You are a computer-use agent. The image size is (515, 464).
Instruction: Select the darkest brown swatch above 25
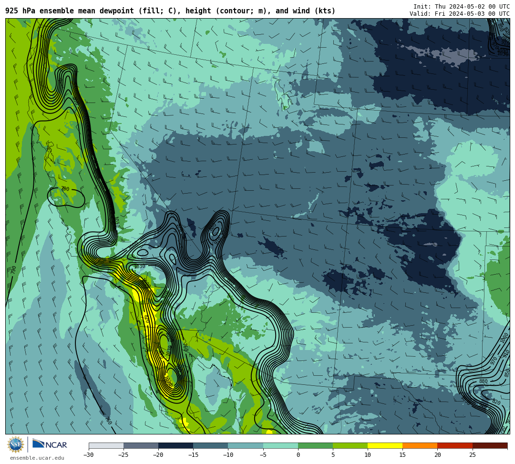click(490, 445)
